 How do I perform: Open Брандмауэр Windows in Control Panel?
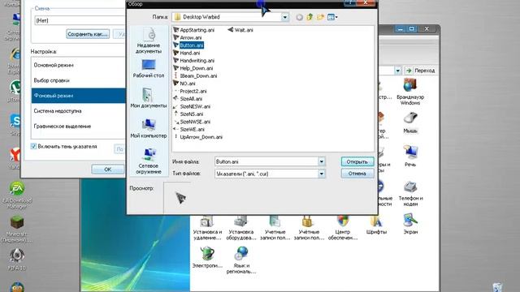point(410,92)
